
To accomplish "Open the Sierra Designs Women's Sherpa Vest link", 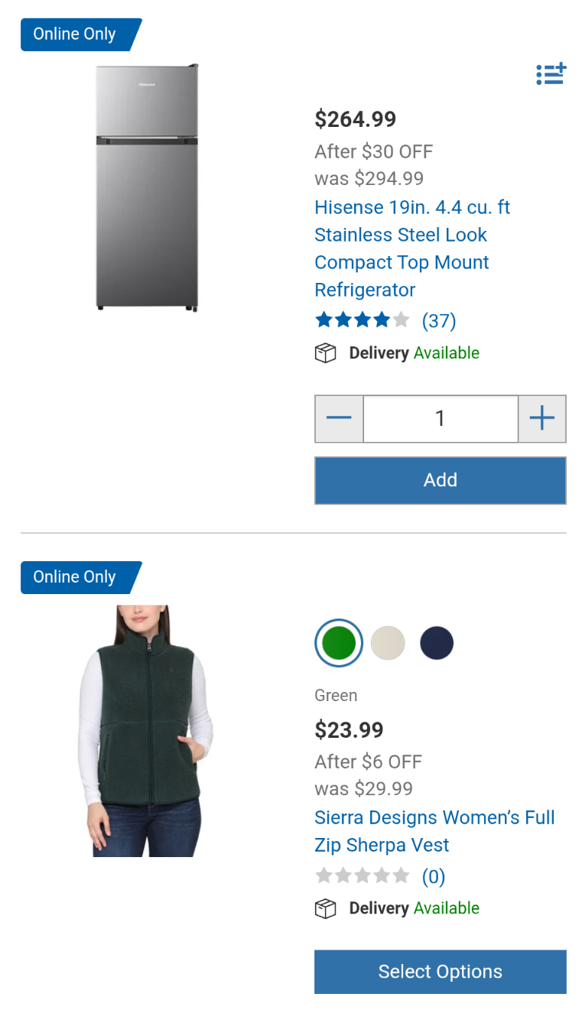I will pos(434,831).
